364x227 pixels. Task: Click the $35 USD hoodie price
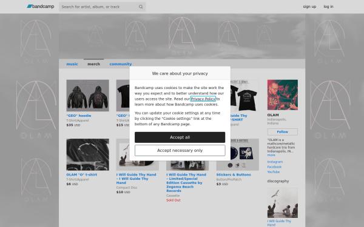tap(73, 125)
